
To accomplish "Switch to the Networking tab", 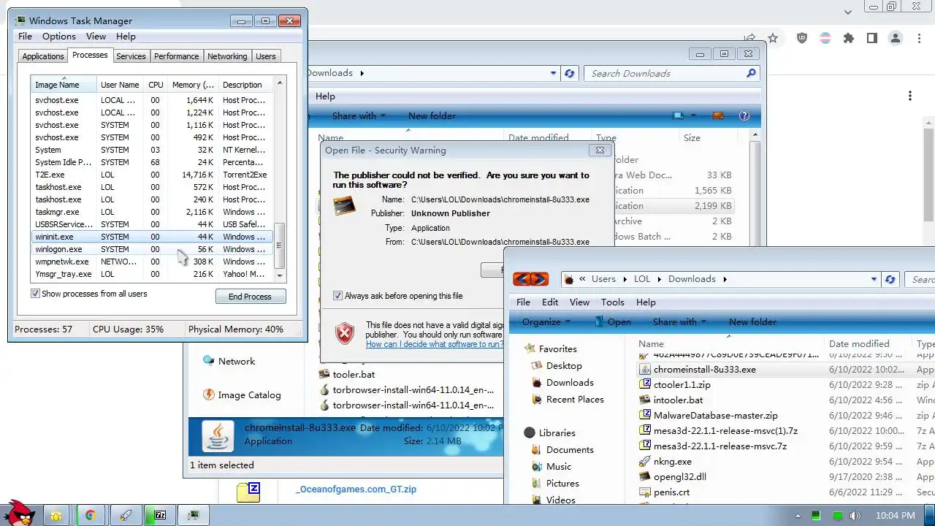I will tap(227, 56).
